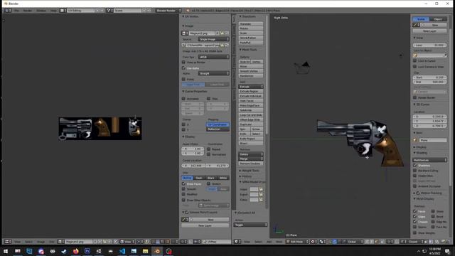
Task: Toggle the Lock to Cursor checkbox
Action: [414, 60]
